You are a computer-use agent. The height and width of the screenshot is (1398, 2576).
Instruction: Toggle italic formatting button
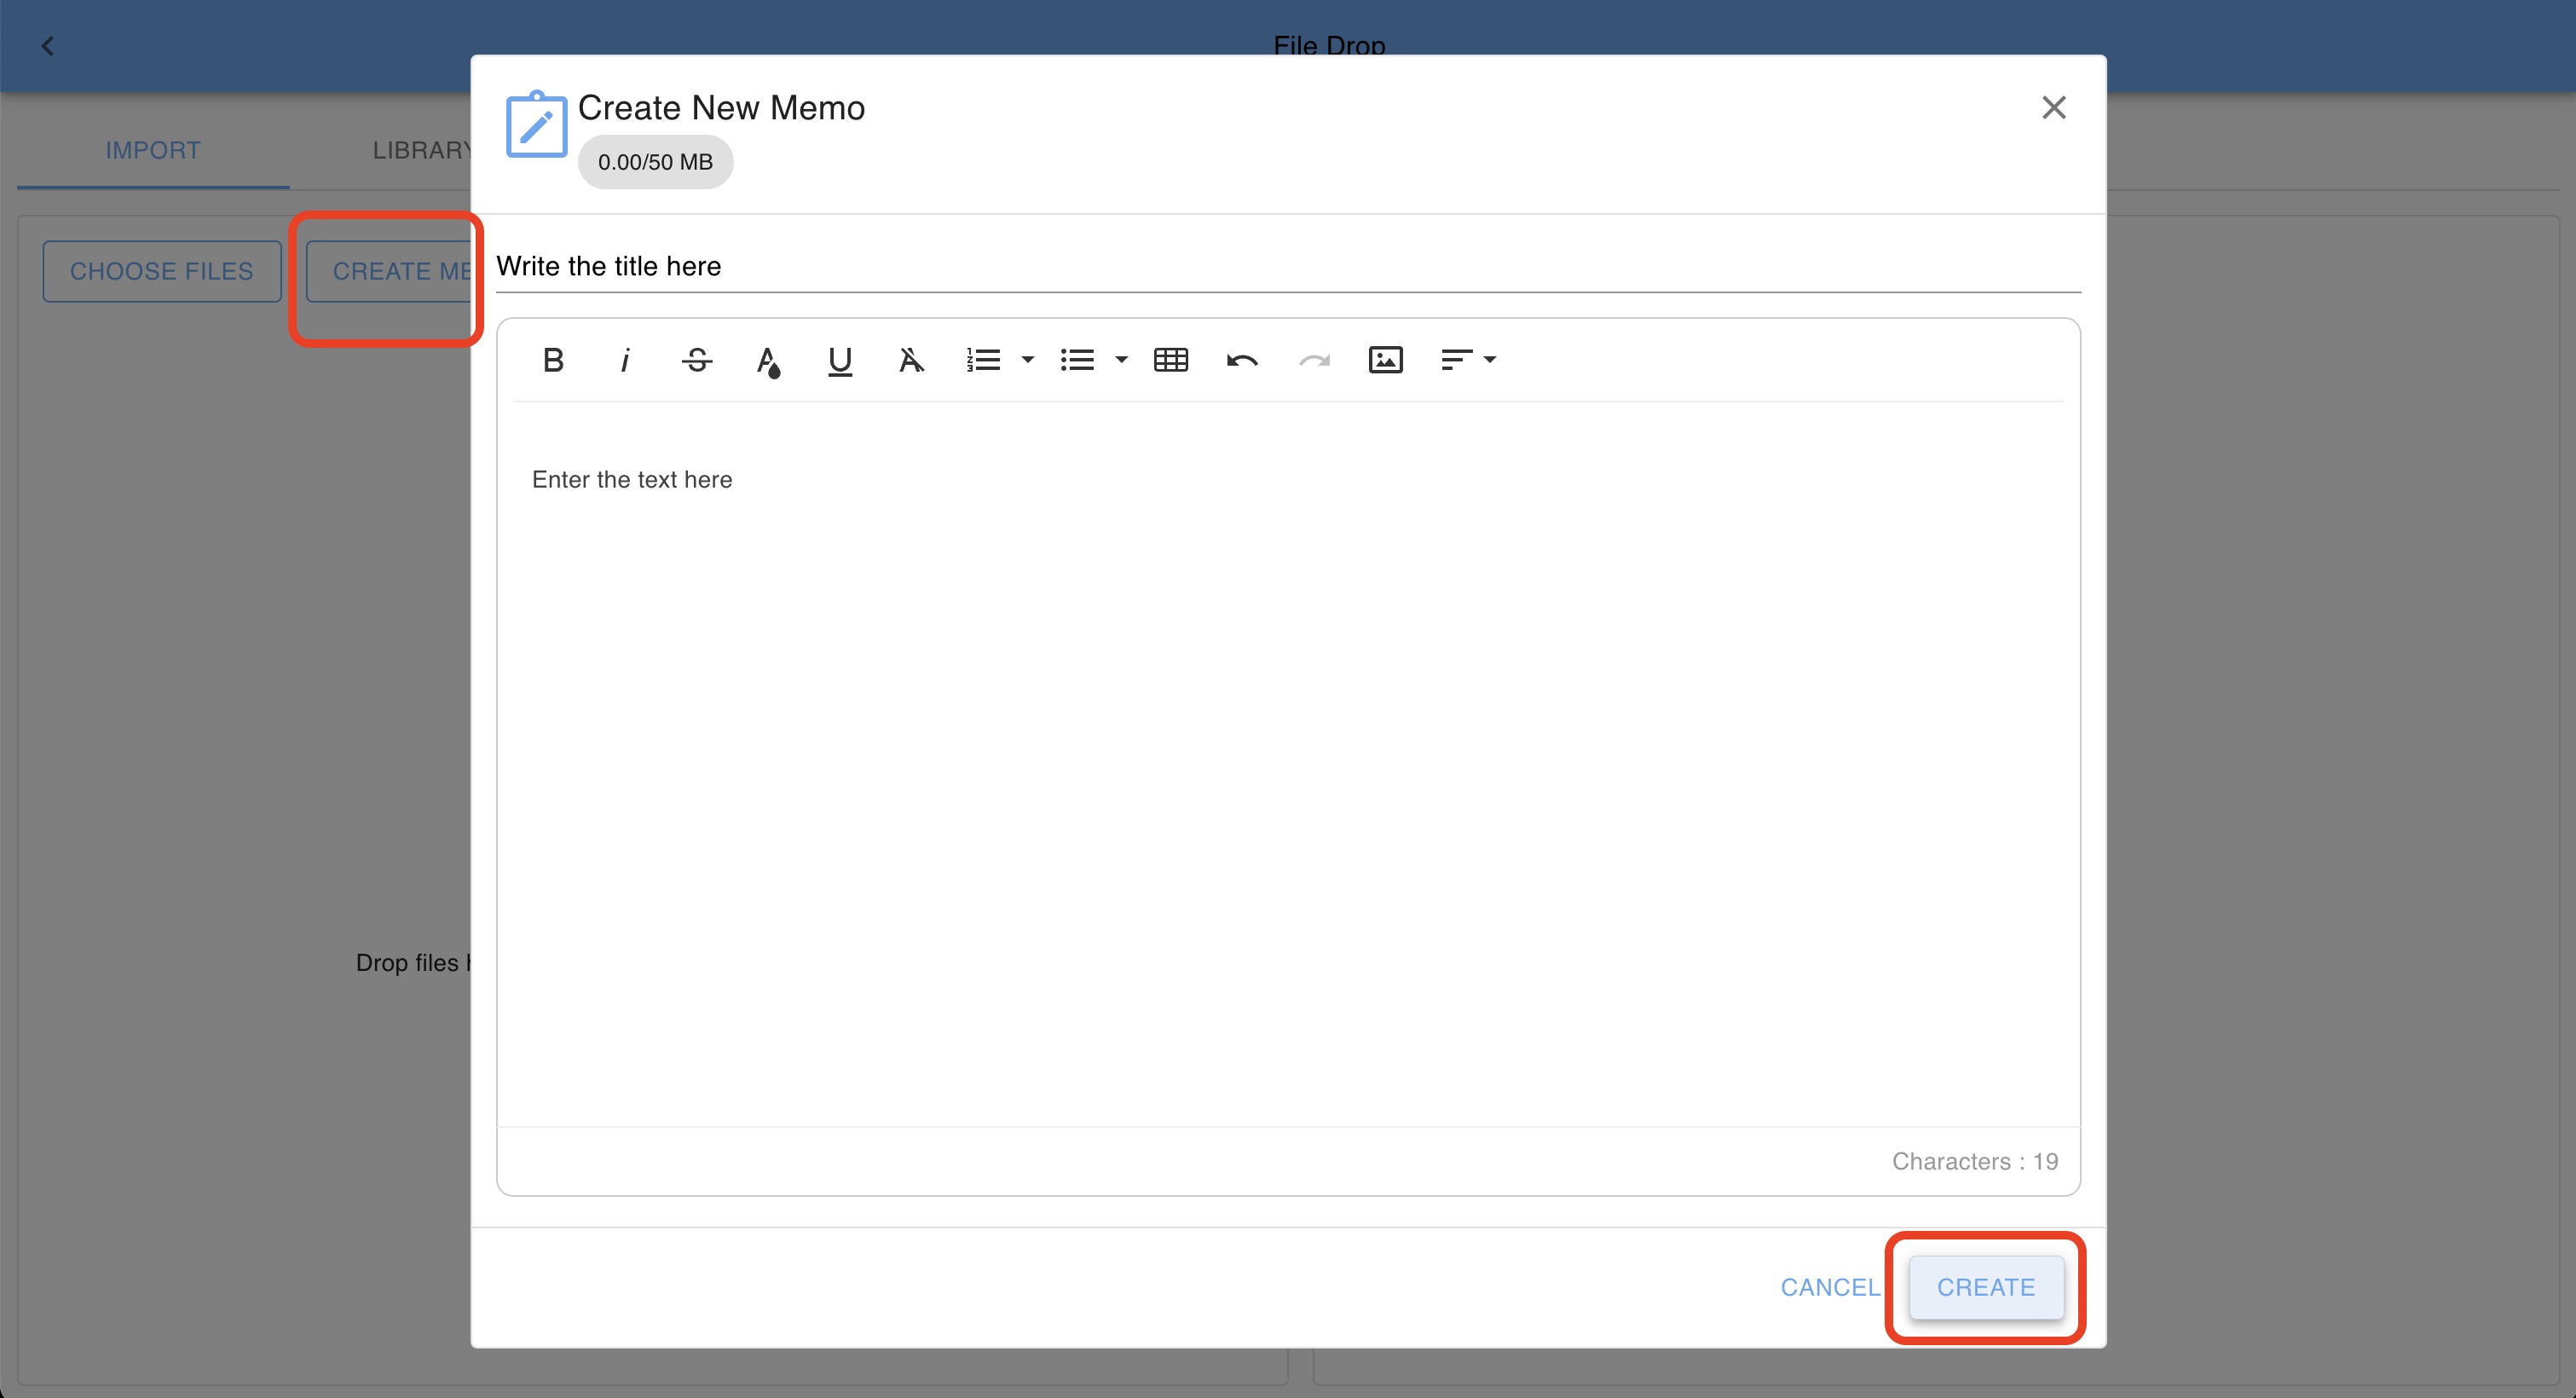click(x=625, y=360)
